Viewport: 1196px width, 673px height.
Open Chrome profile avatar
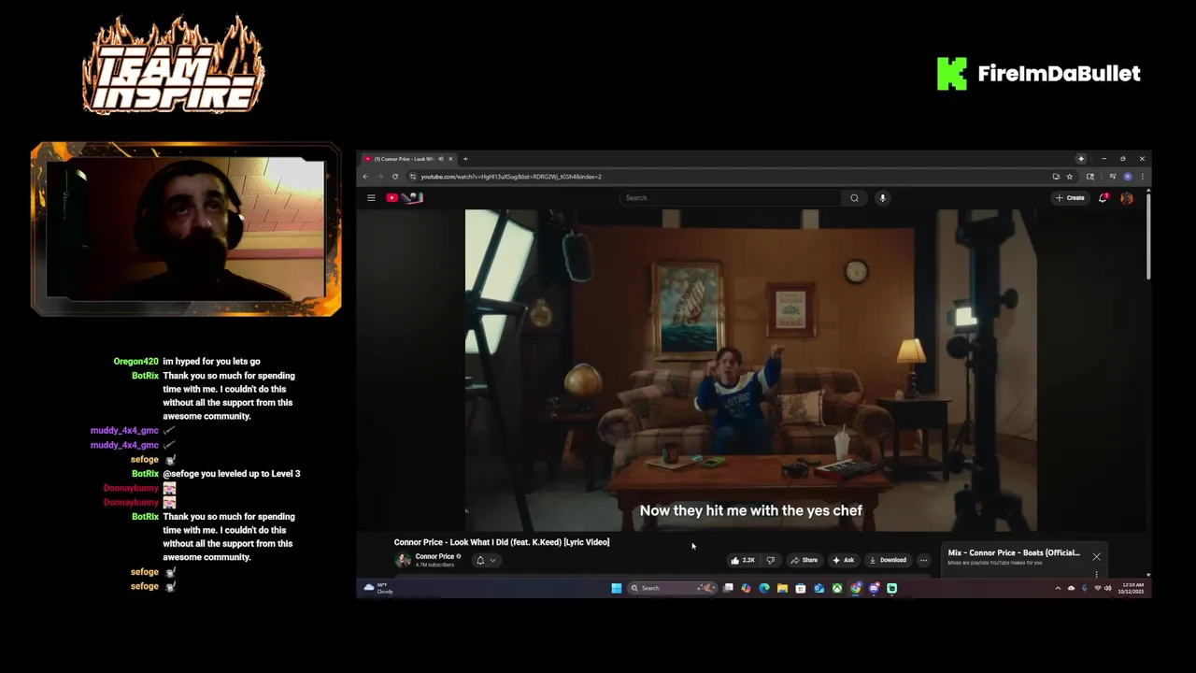tap(1128, 177)
